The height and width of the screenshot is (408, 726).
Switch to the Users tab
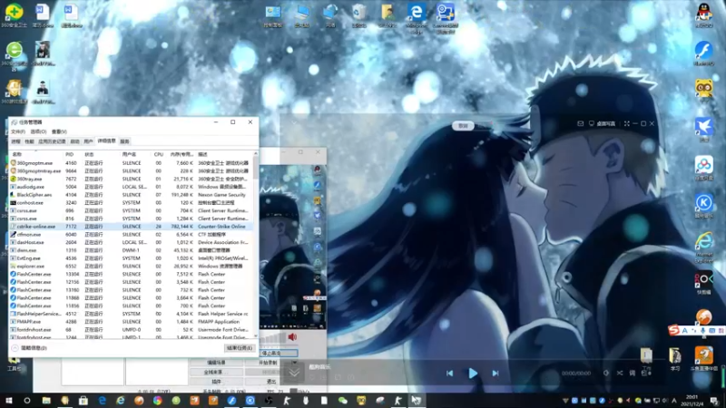coord(88,141)
